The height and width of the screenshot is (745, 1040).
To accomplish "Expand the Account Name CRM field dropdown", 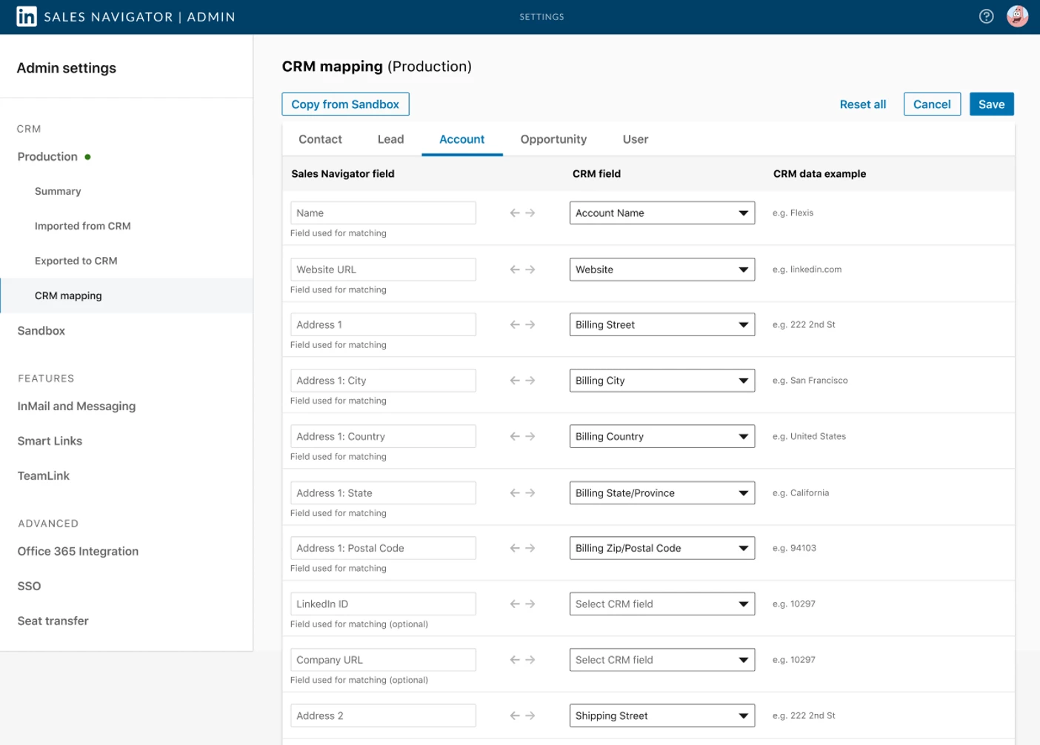I will (661, 213).
